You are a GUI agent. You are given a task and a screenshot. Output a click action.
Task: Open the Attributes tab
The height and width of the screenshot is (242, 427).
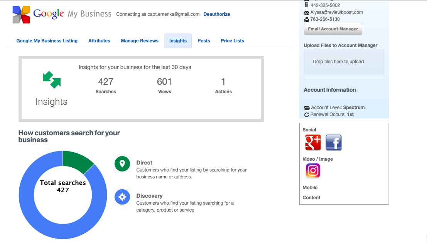pyautogui.click(x=99, y=41)
